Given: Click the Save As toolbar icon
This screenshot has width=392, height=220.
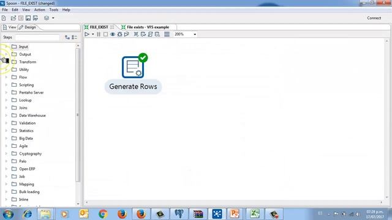Looking at the screenshot, I should [36, 18].
